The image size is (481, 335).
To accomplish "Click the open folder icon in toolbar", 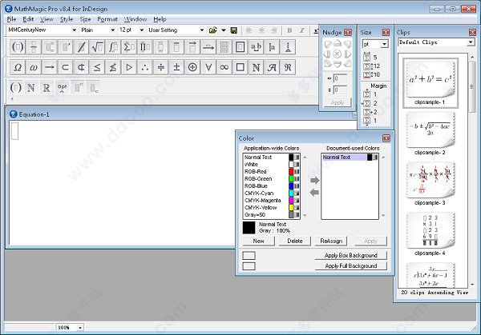I will click(213, 30).
